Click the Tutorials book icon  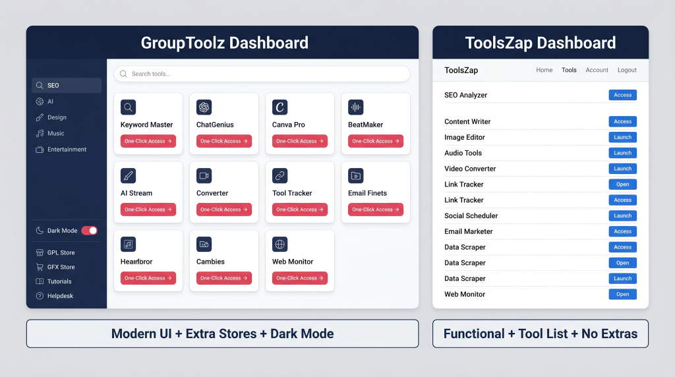click(40, 281)
